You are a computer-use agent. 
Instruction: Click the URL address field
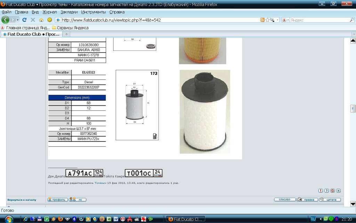point(160,20)
